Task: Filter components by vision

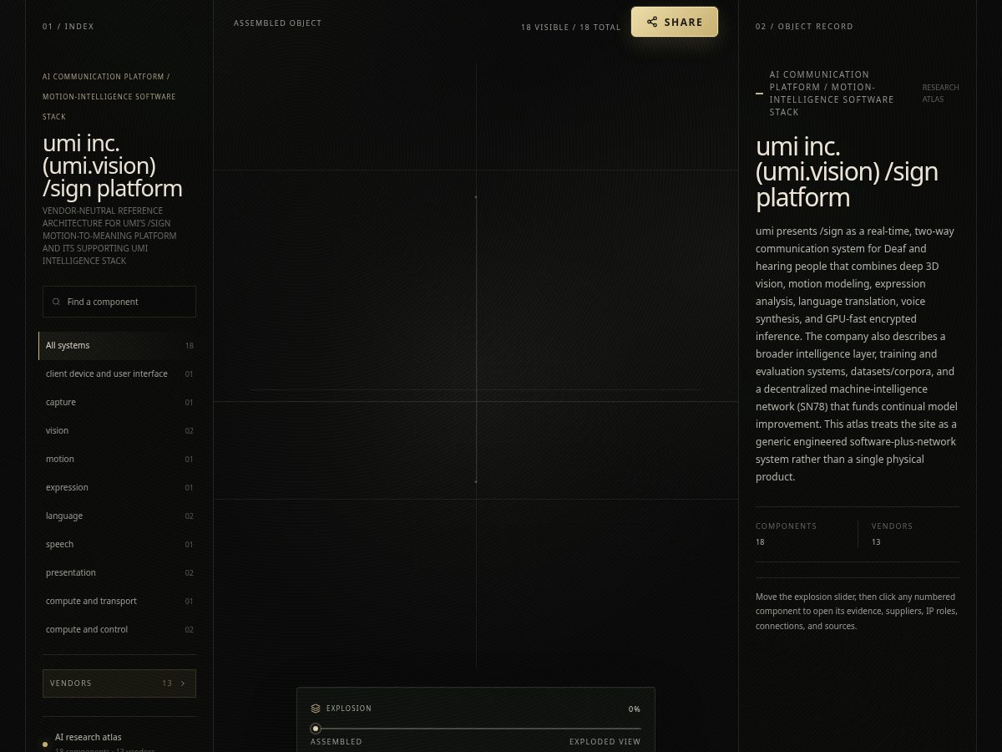Action: point(118,431)
